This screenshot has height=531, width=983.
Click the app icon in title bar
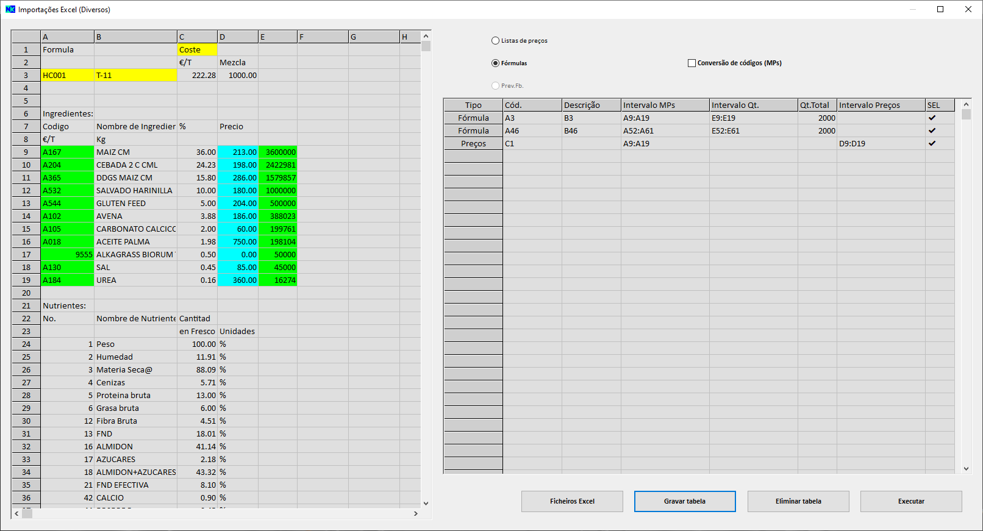10,9
